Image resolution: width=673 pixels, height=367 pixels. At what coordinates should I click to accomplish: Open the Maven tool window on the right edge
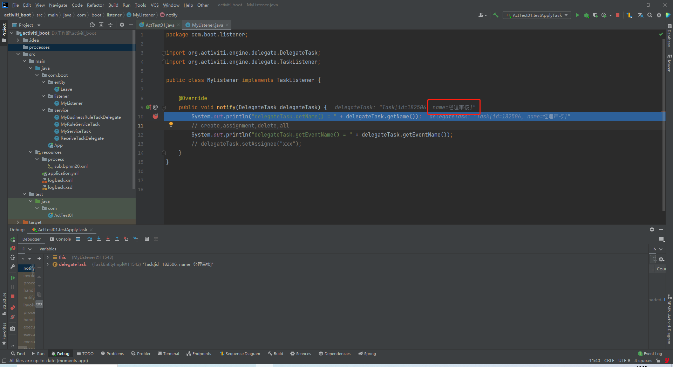669,63
